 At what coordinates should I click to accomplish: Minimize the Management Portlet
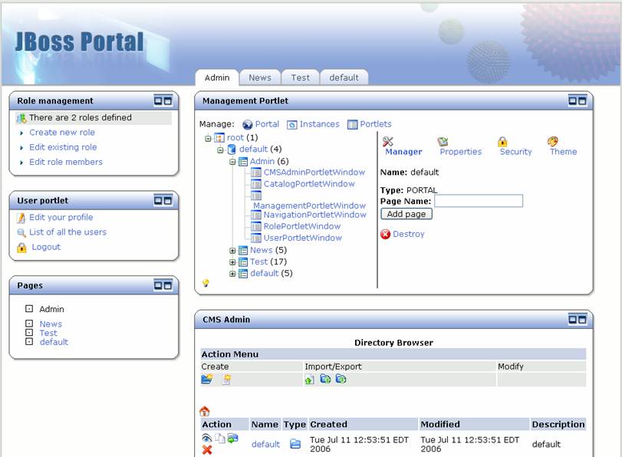[573, 100]
